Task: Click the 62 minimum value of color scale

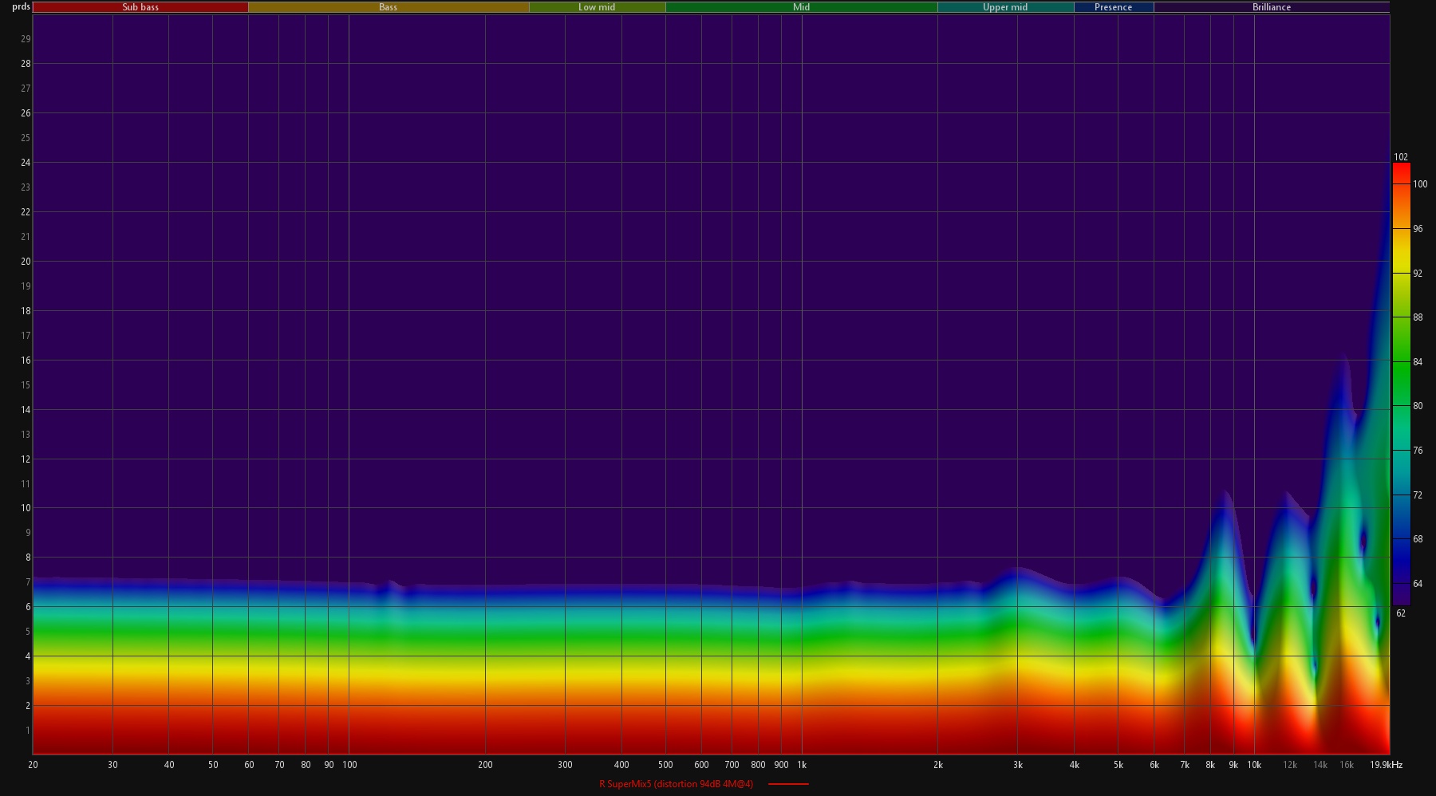Action: point(1401,613)
